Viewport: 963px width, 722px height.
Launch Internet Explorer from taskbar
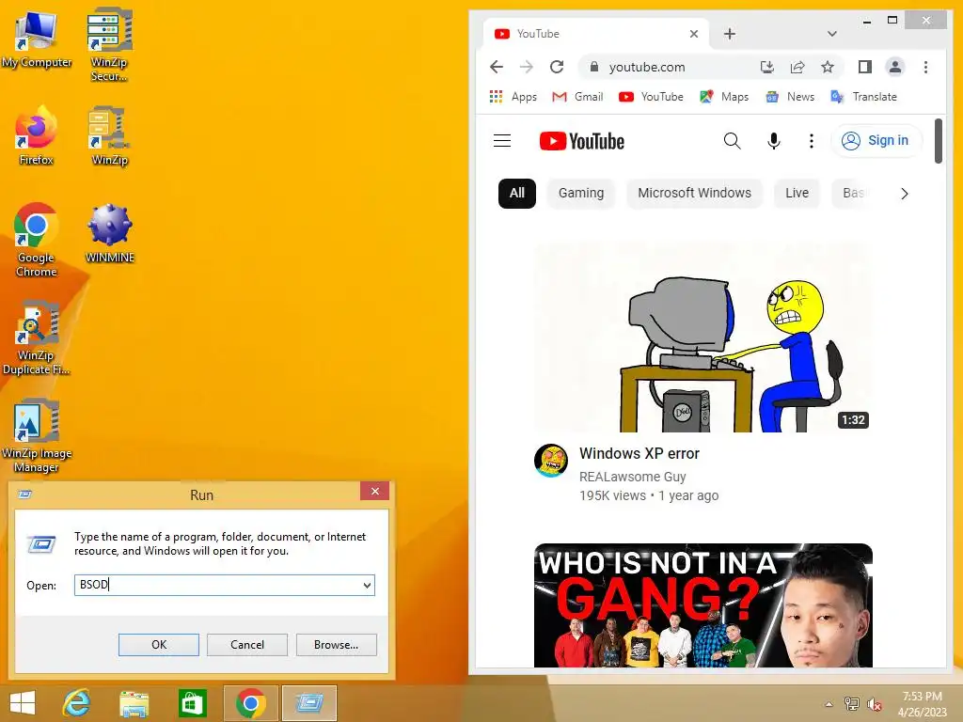[x=76, y=703]
